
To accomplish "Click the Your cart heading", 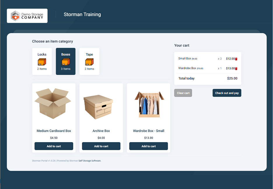I will coord(182,45).
